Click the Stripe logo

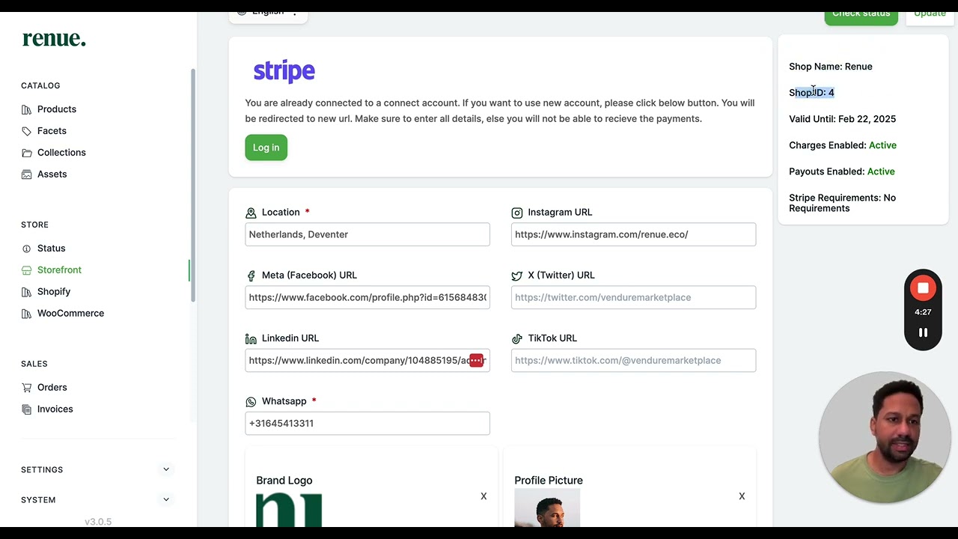[284, 71]
